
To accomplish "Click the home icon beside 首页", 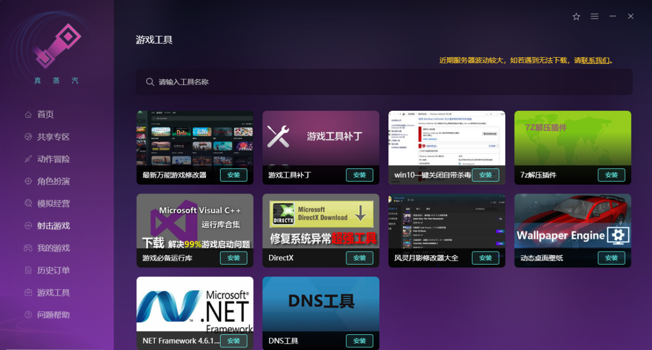I will pyautogui.click(x=28, y=115).
